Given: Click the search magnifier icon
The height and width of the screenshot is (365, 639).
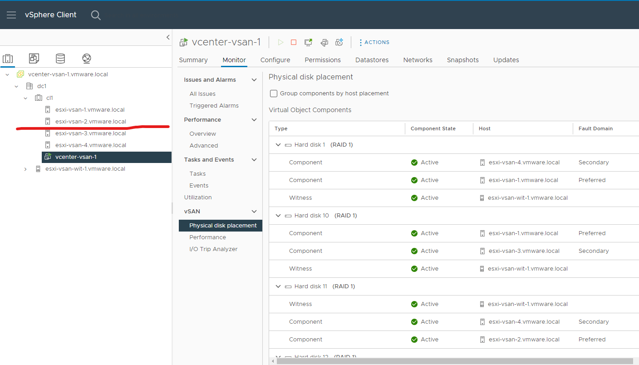Looking at the screenshot, I should 95,15.
